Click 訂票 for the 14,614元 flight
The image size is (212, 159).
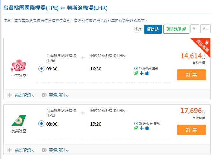tap(191, 75)
